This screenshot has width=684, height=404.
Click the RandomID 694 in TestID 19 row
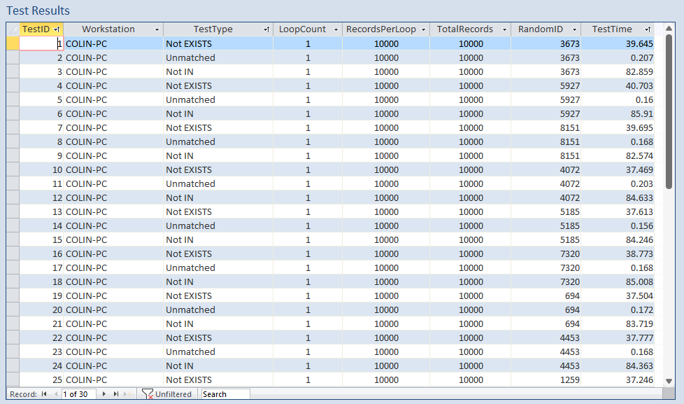coord(572,295)
